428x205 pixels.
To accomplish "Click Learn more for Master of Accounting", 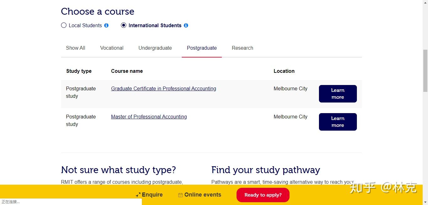I will (x=338, y=122).
